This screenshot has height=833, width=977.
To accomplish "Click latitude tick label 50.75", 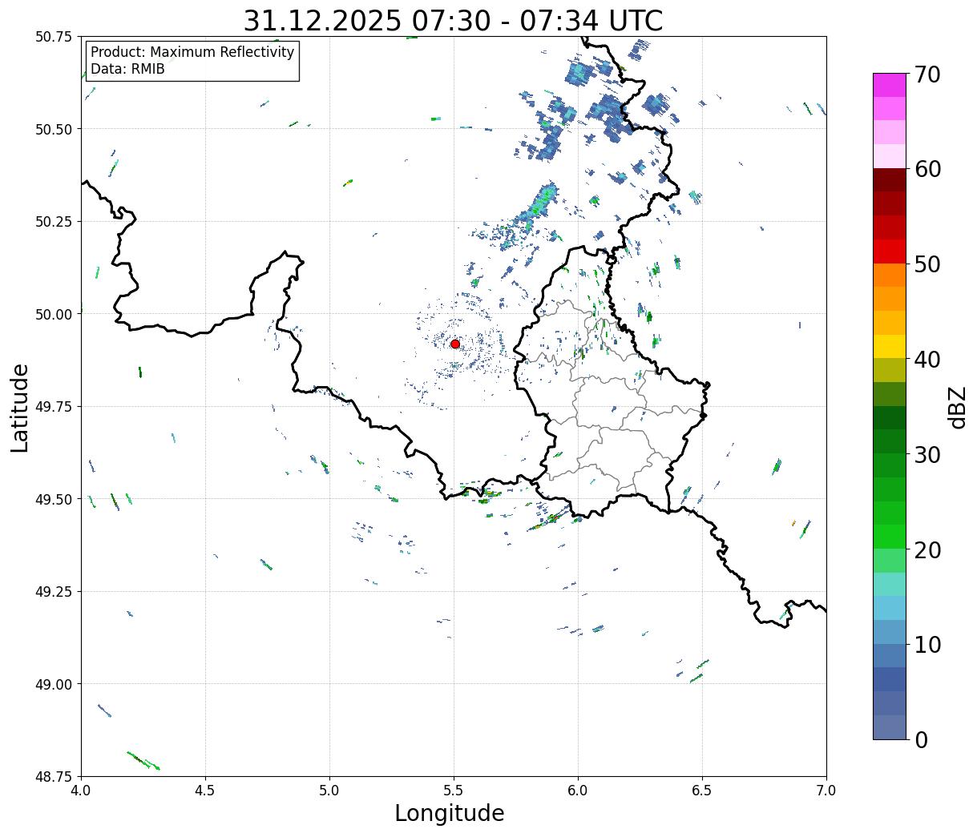I will click(x=54, y=37).
